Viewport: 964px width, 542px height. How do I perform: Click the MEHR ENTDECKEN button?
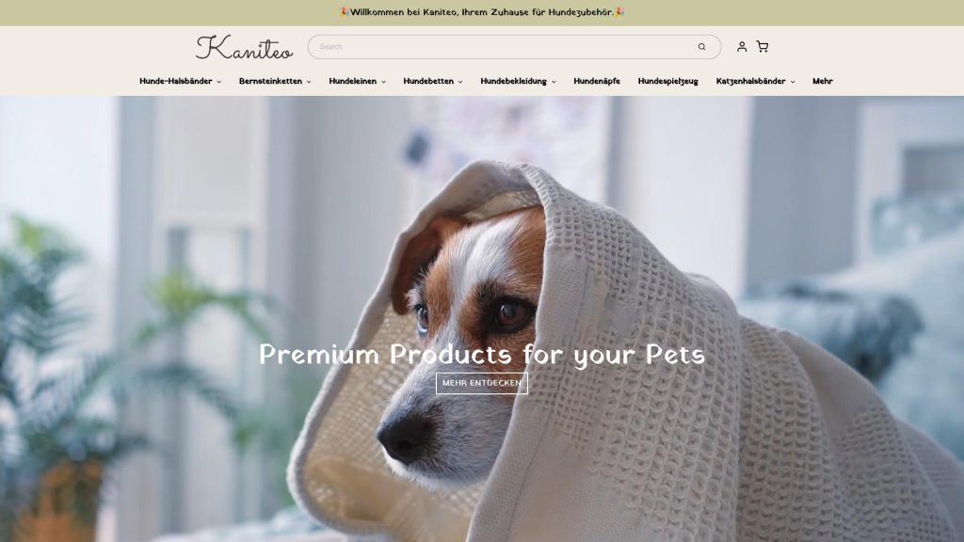(482, 383)
